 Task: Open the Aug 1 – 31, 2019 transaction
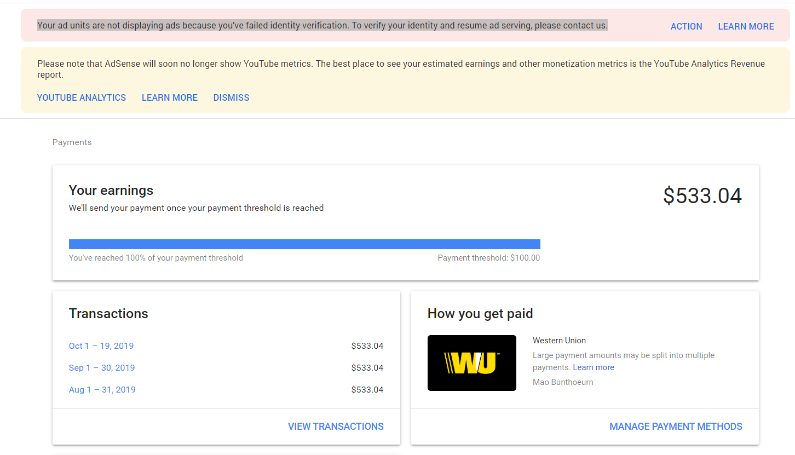coord(102,390)
